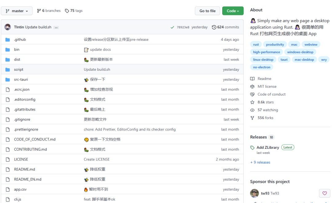
Task: Click the fork icon next to 556 forks
Action: 253,118
